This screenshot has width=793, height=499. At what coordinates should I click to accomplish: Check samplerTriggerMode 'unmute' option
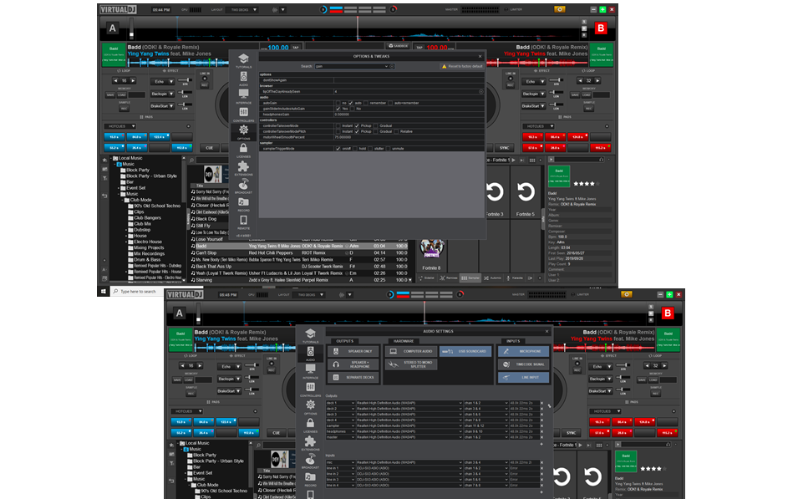click(388, 149)
